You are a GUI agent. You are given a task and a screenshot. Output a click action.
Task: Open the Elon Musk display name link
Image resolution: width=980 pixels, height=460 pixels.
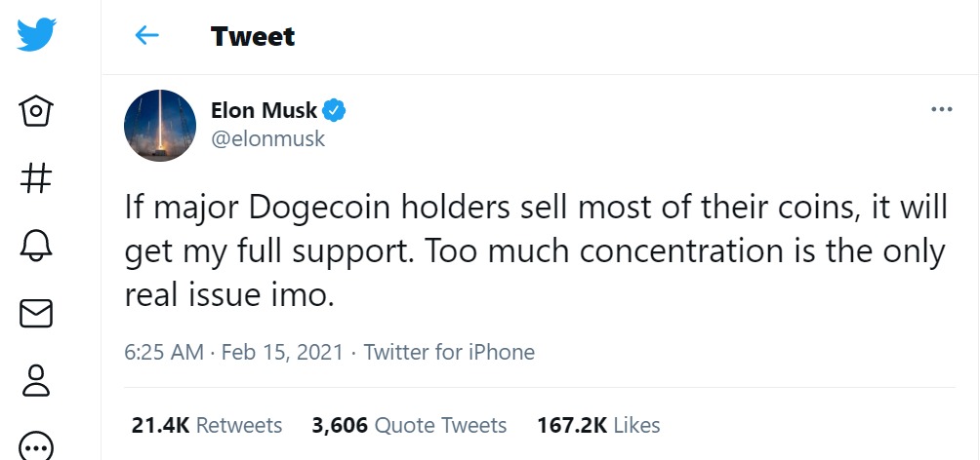coord(265,110)
